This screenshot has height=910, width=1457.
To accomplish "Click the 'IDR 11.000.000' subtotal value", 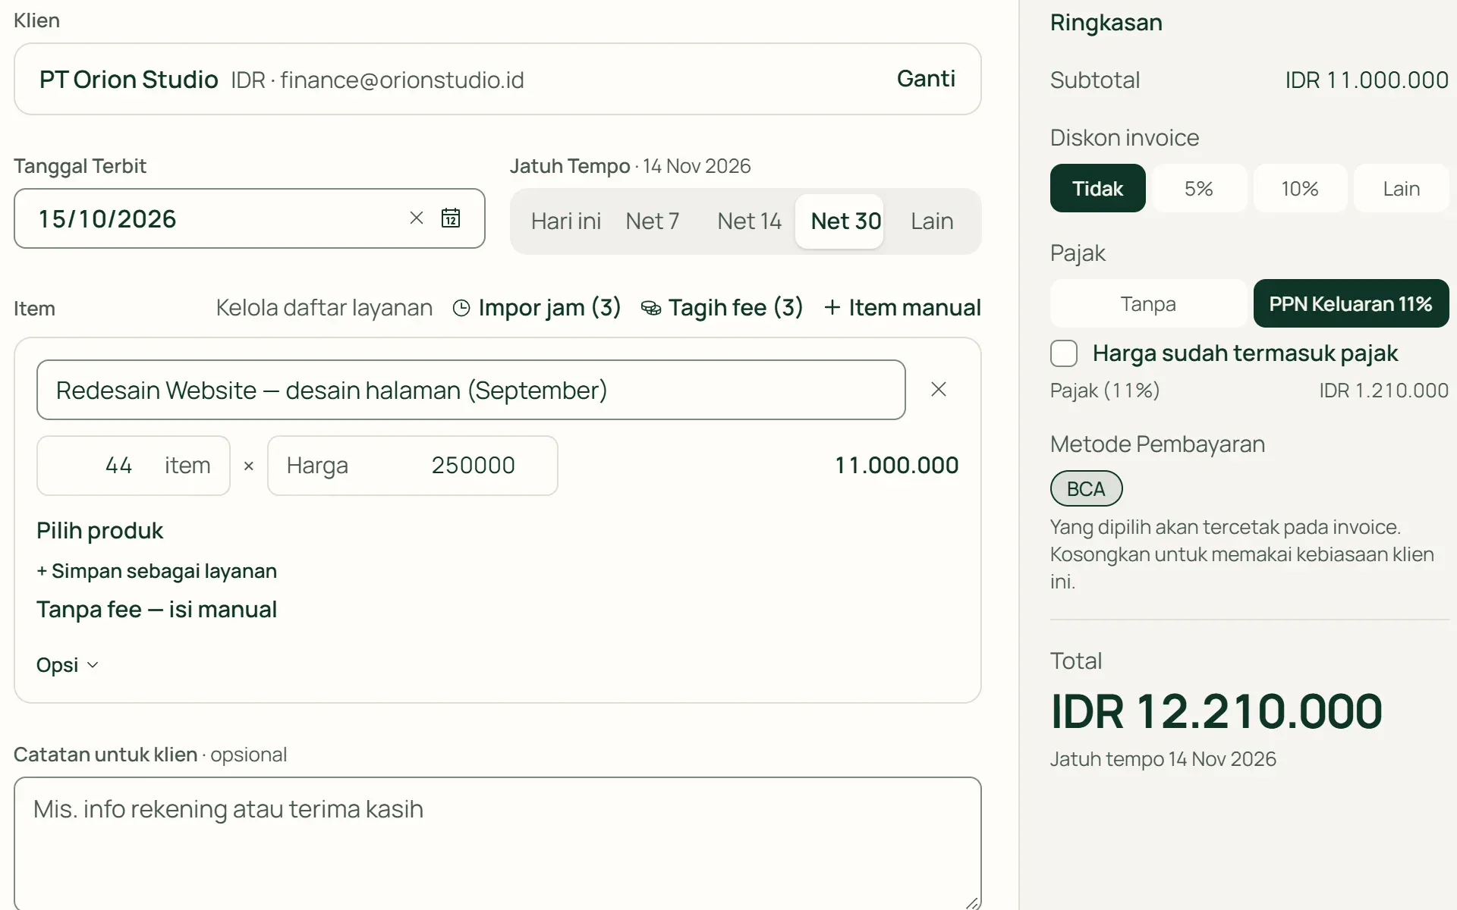I will click(x=1367, y=80).
